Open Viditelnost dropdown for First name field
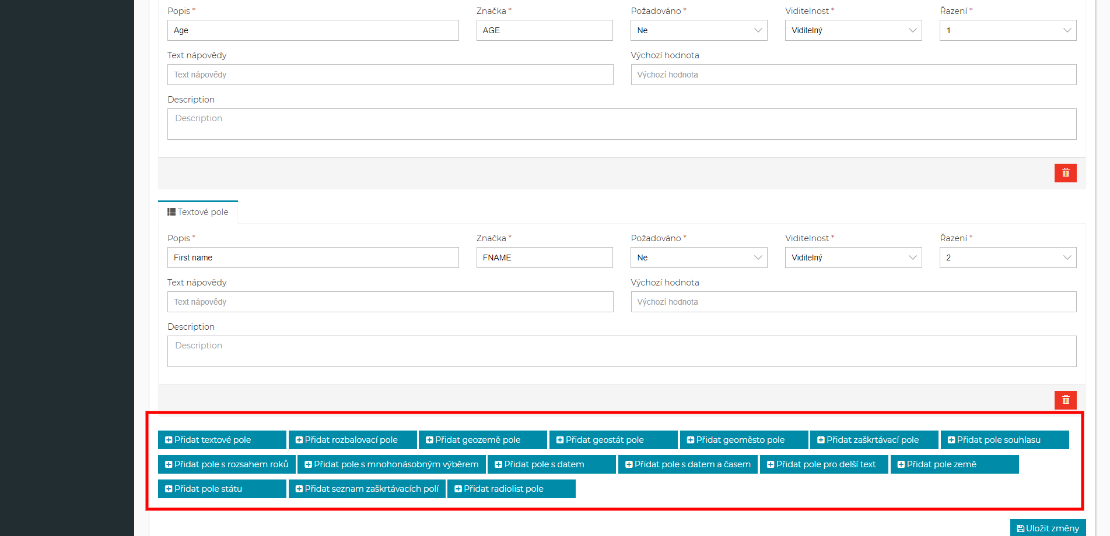Screen dimensions: 1110x536 (x=853, y=258)
